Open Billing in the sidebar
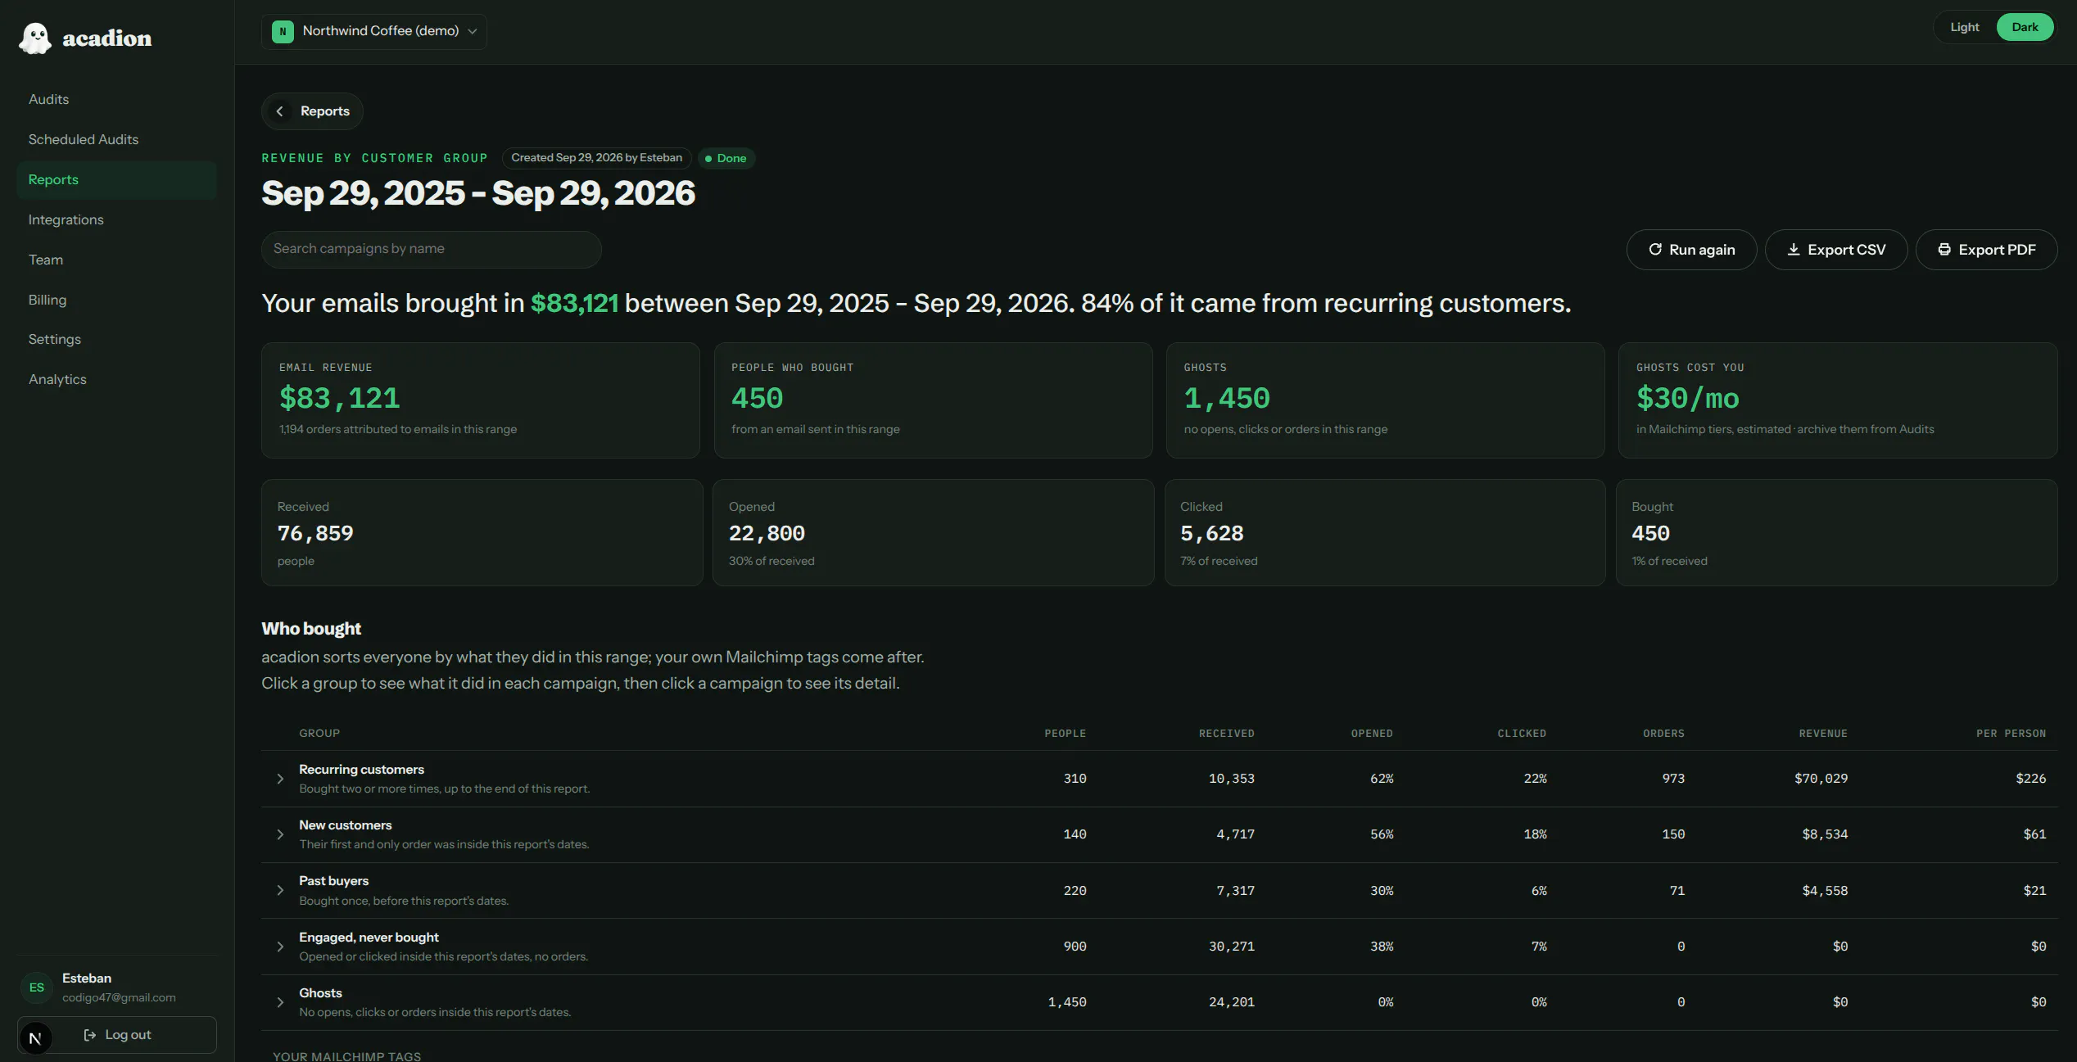 tap(116, 300)
